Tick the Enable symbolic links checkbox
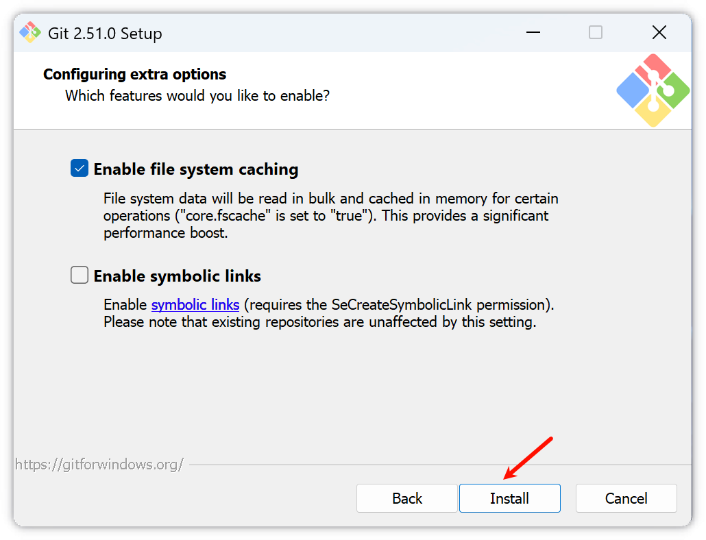Image resolution: width=706 pixels, height=540 pixels. 80,275
